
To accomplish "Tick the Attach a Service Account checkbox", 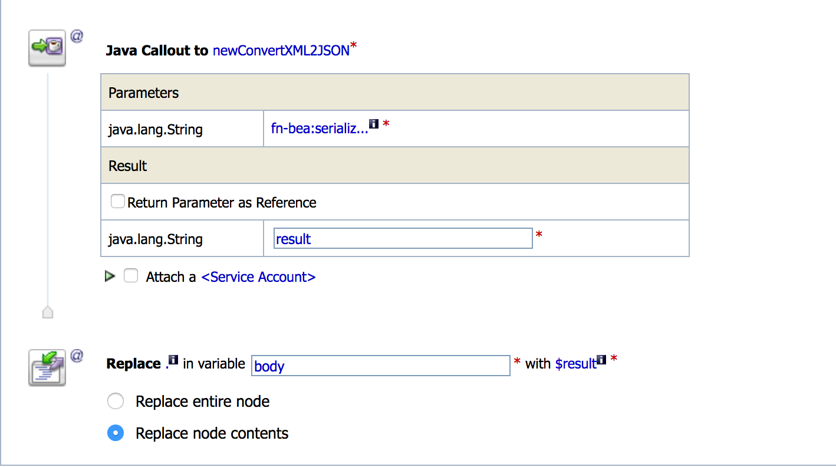I will click(130, 276).
